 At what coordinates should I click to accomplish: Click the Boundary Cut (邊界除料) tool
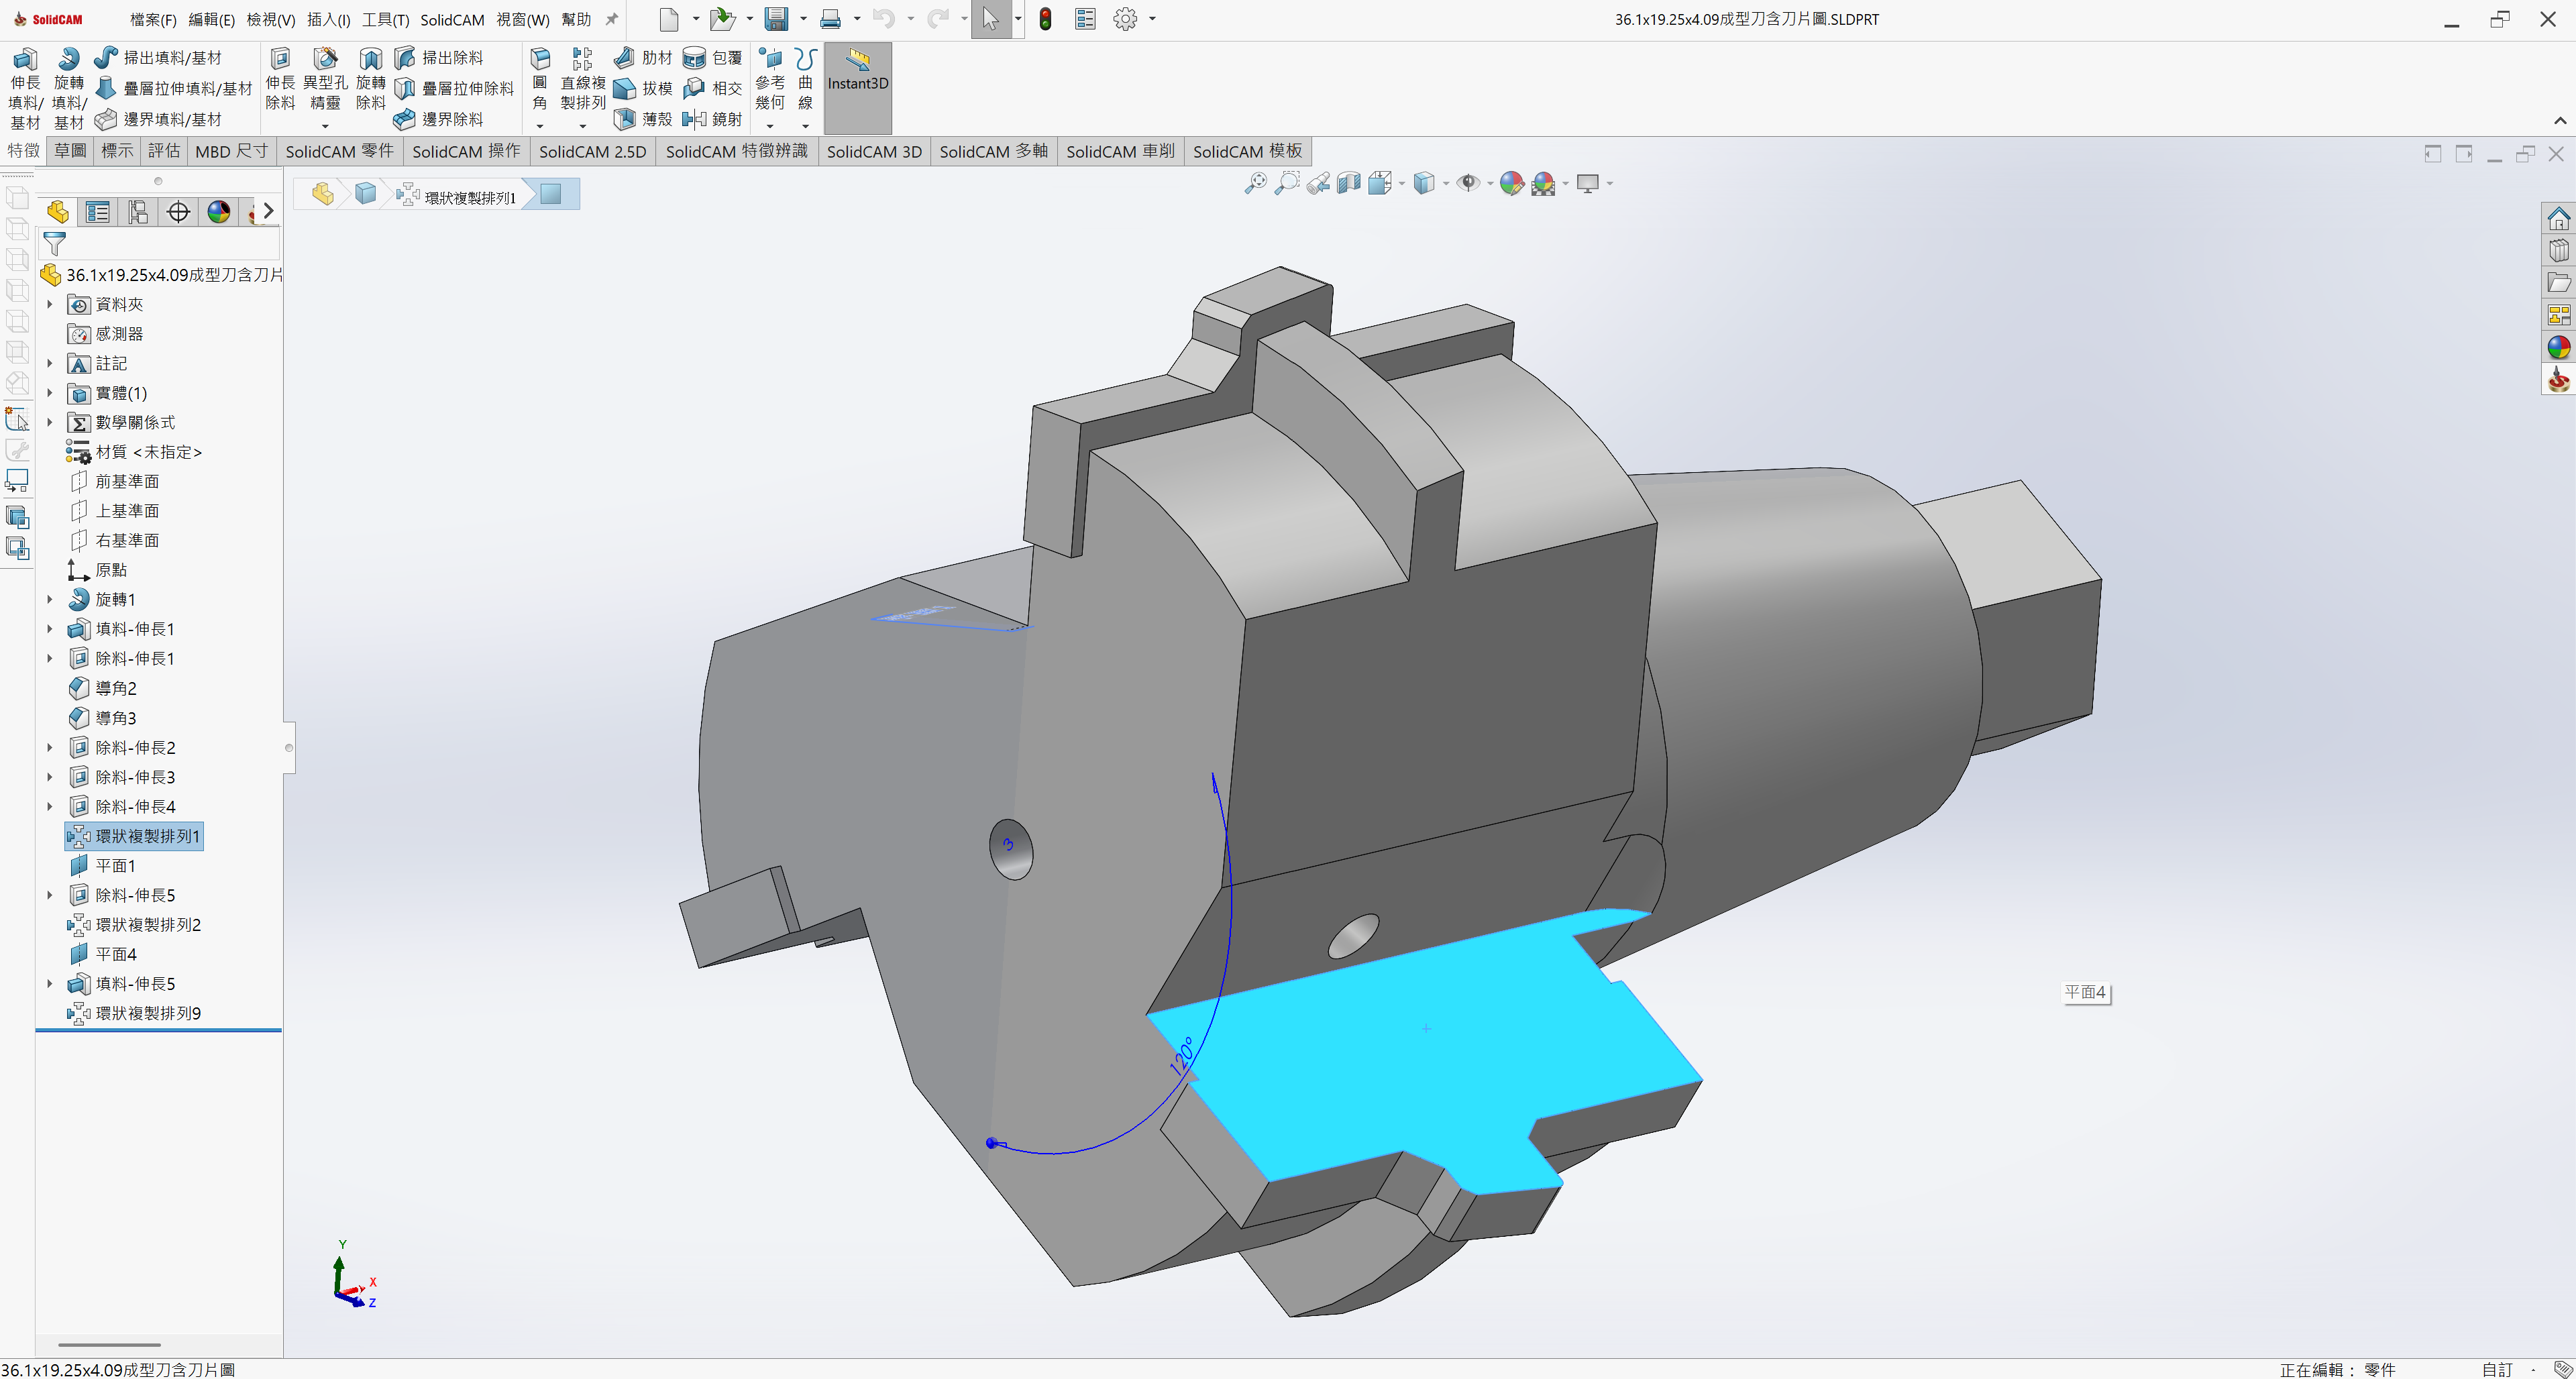click(438, 119)
